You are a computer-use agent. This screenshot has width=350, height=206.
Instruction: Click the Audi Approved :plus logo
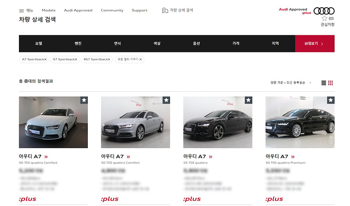[x=295, y=11]
